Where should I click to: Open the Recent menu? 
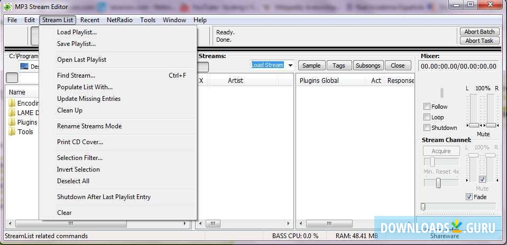[x=90, y=20]
